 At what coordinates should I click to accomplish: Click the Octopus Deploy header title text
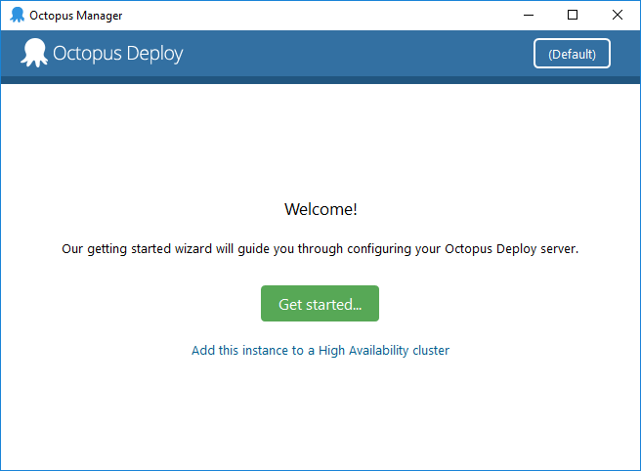coord(117,54)
